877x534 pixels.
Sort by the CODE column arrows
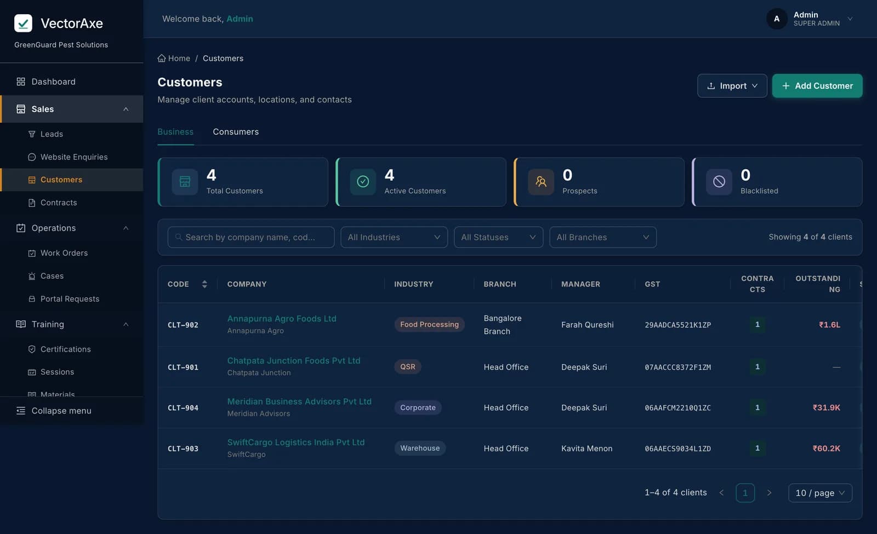pyautogui.click(x=204, y=284)
